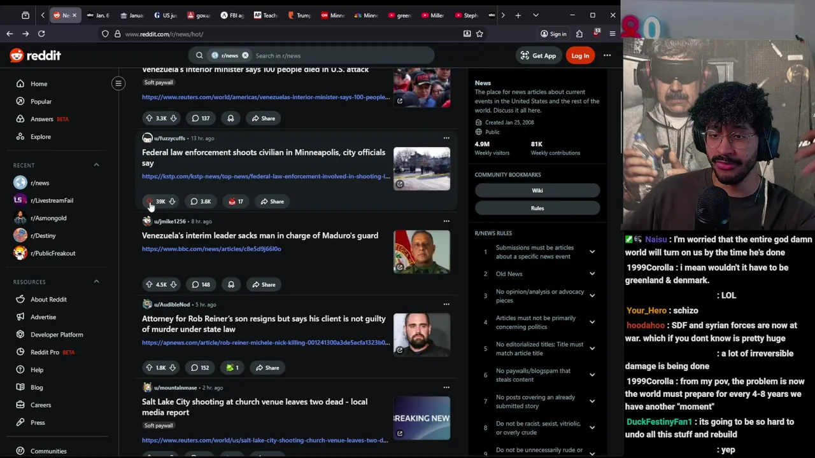Open the Reddit logo home link
This screenshot has height=458, width=815.
[x=36, y=55]
